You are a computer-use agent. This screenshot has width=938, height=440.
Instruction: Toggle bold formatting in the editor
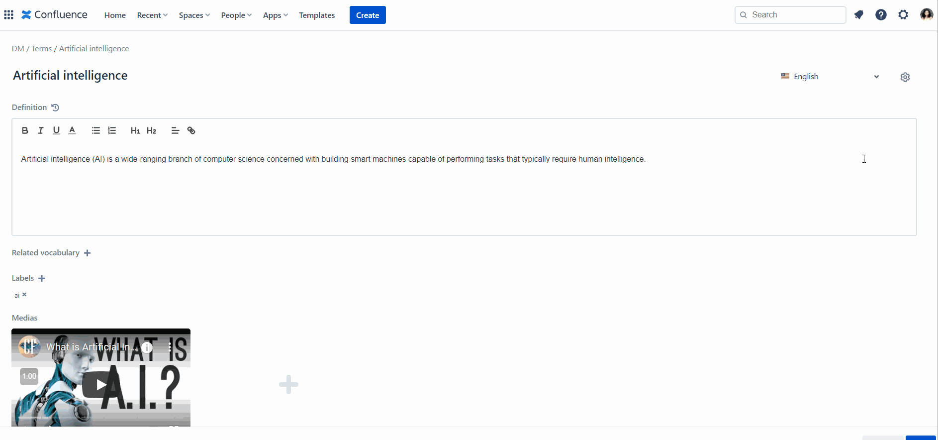pos(25,130)
